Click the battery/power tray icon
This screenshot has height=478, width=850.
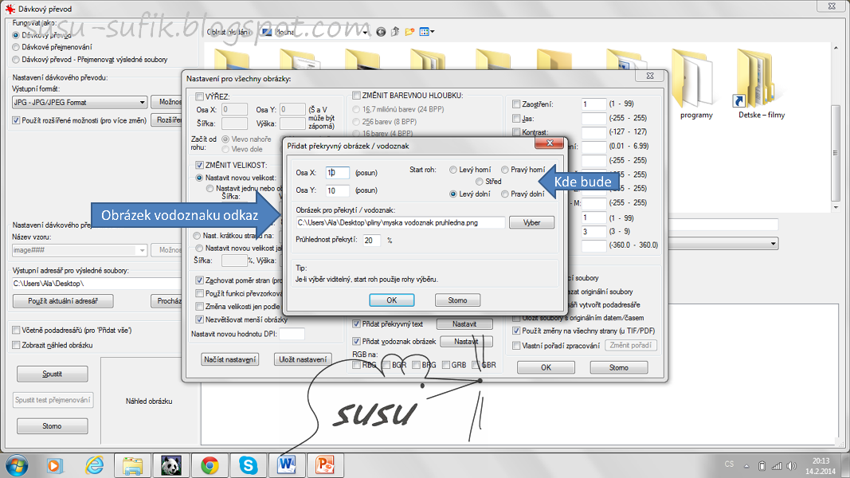pyautogui.click(x=762, y=466)
